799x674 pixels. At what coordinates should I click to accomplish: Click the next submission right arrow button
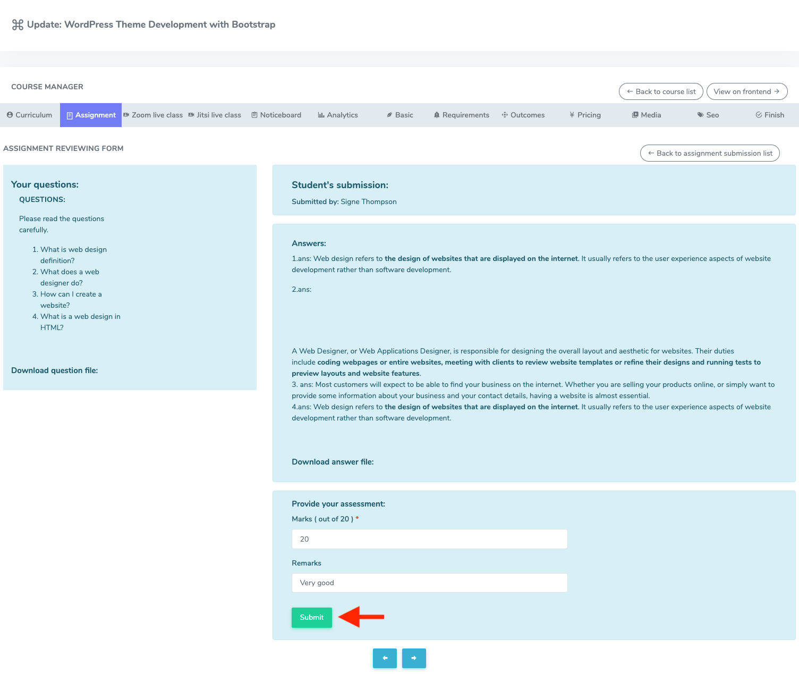tap(414, 658)
